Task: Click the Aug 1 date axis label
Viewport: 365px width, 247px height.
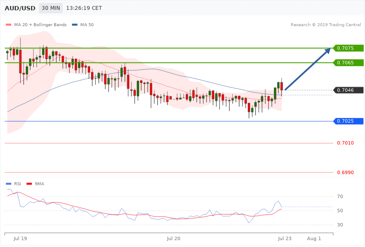Action: pos(314,238)
